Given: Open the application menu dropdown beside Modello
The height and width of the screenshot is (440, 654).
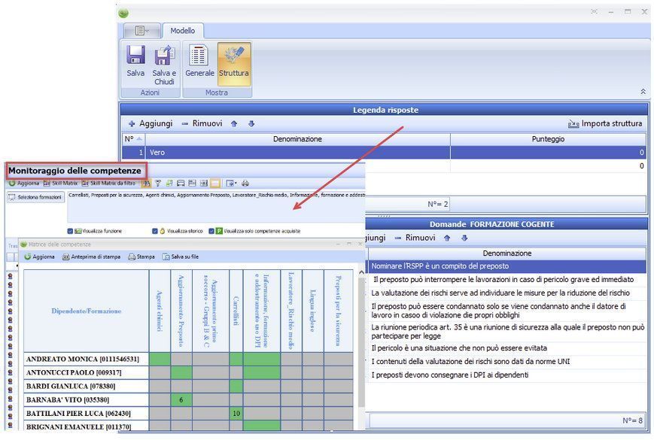Looking at the screenshot, I should tap(141, 31).
